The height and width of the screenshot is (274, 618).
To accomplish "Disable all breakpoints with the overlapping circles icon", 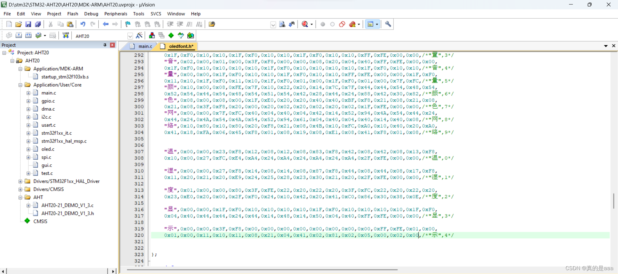I will [x=342, y=24].
